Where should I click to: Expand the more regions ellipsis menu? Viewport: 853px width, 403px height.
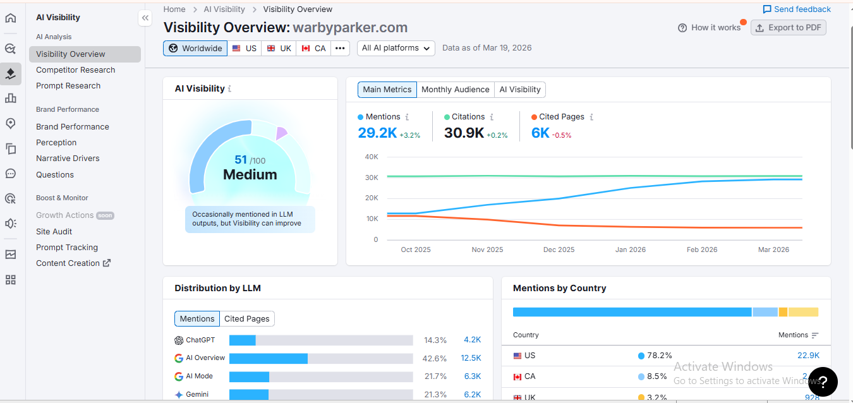tap(340, 48)
